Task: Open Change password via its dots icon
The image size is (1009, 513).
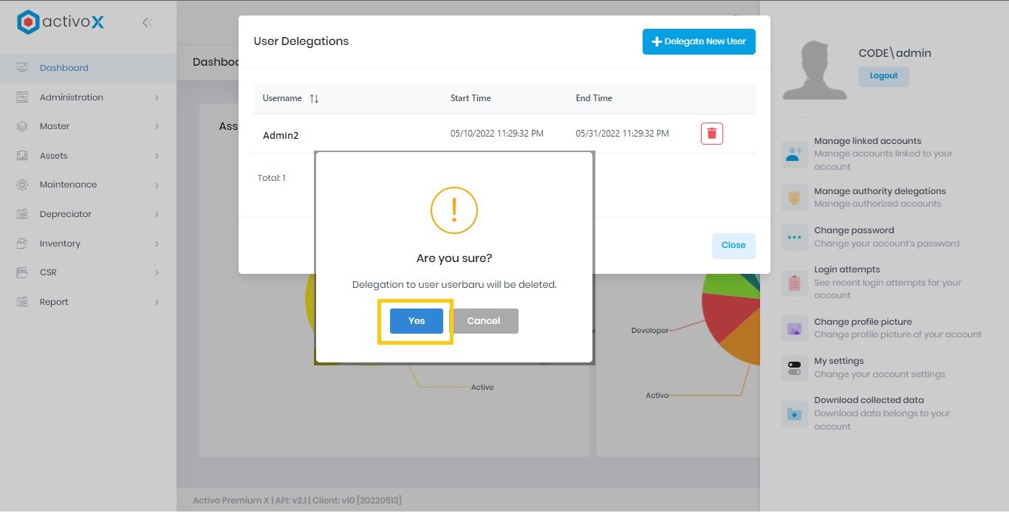Action: 794,237
